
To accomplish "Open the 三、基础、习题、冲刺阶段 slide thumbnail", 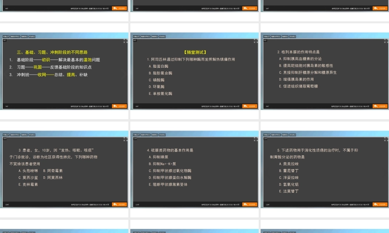I will click(x=64, y=71).
